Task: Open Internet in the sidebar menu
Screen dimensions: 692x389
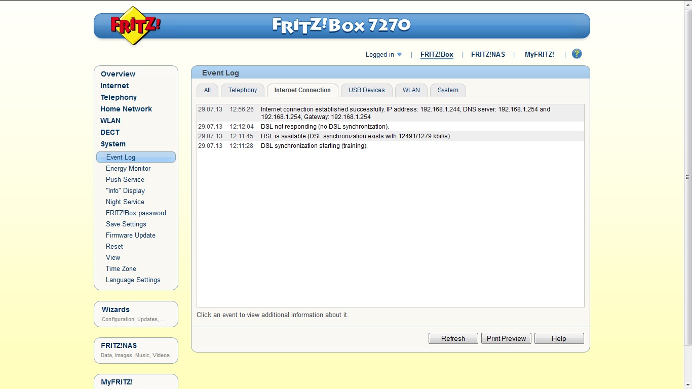Action: [x=114, y=86]
